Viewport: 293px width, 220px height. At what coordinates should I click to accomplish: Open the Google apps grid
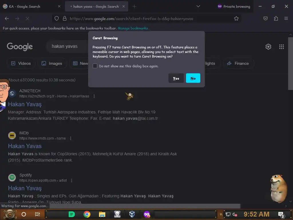[282, 47]
